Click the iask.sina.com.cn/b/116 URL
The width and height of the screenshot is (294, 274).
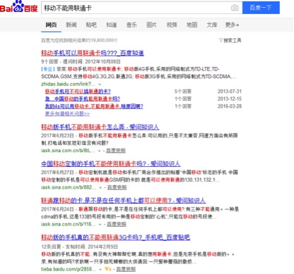(x=69, y=224)
